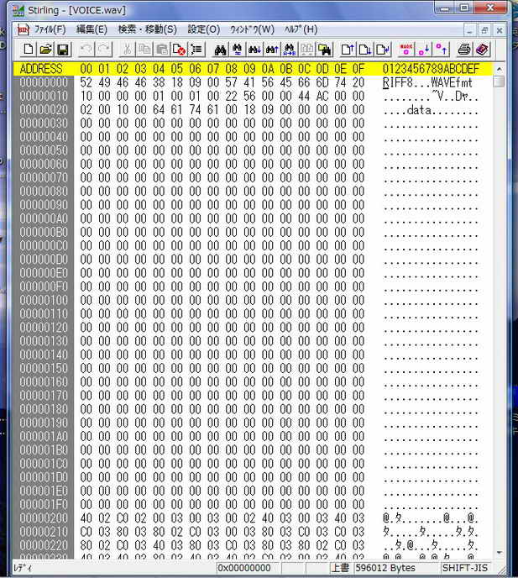Click the scrollbar up arrow
The height and width of the screenshot is (578, 518).
point(499,68)
